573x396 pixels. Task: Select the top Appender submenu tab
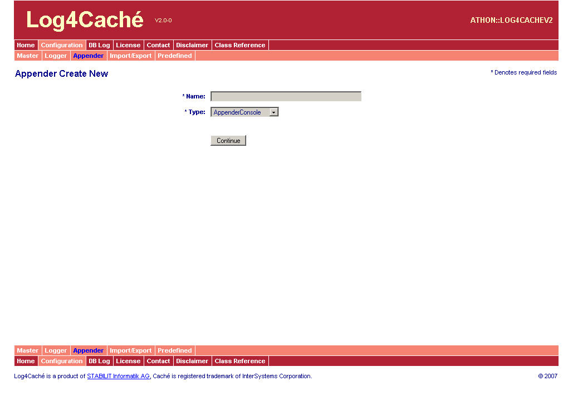click(x=89, y=56)
